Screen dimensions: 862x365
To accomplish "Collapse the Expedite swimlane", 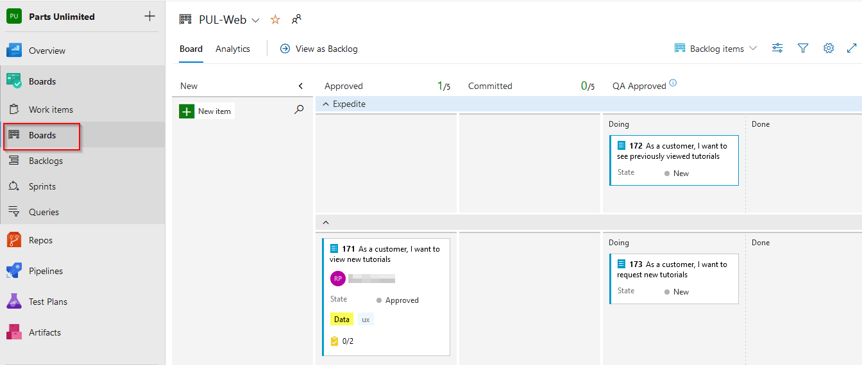I will click(x=325, y=104).
